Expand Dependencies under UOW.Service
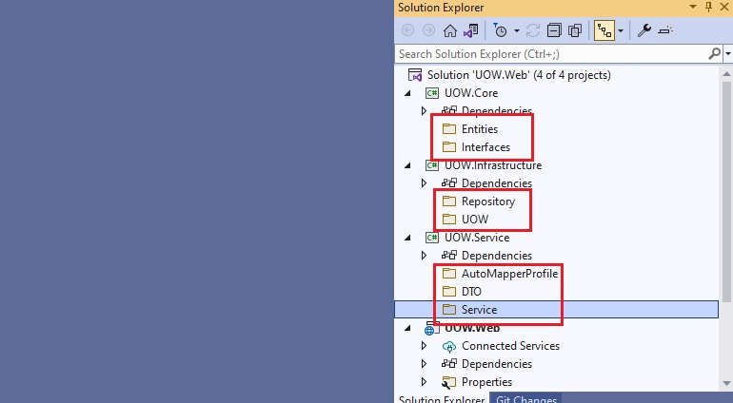733x403 pixels. (x=424, y=256)
